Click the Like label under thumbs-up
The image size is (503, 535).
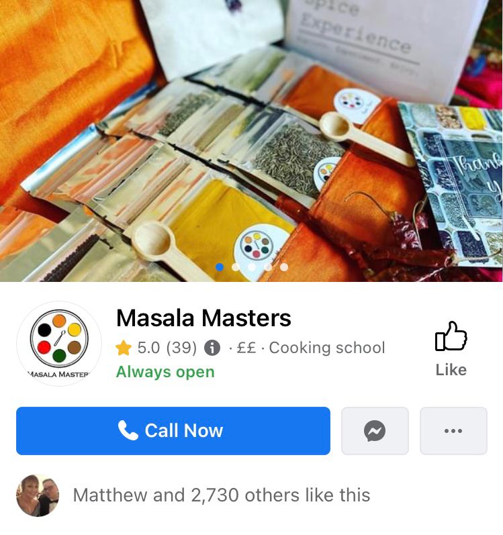[x=451, y=370]
